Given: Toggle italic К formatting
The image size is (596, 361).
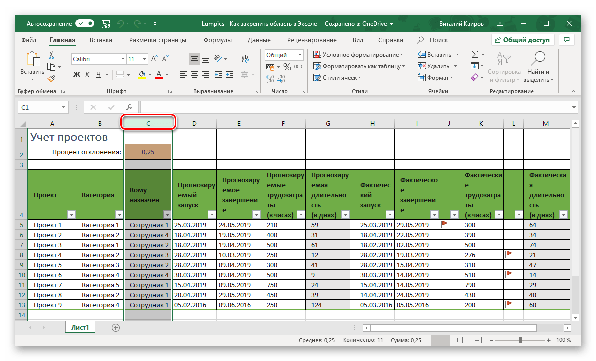Looking at the screenshot, I should tap(88, 74).
